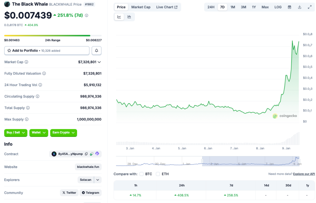The width and height of the screenshot is (316, 203).
Task: Select the 1M time range
Action: pyautogui.click(x=233, y=7)
